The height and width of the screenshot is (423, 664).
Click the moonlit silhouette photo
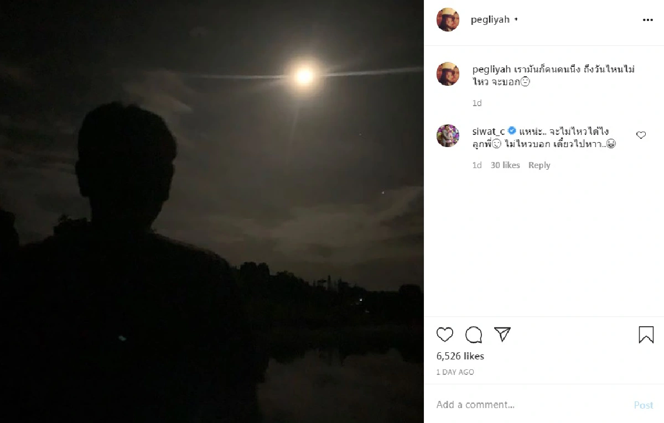coord(212,211)
